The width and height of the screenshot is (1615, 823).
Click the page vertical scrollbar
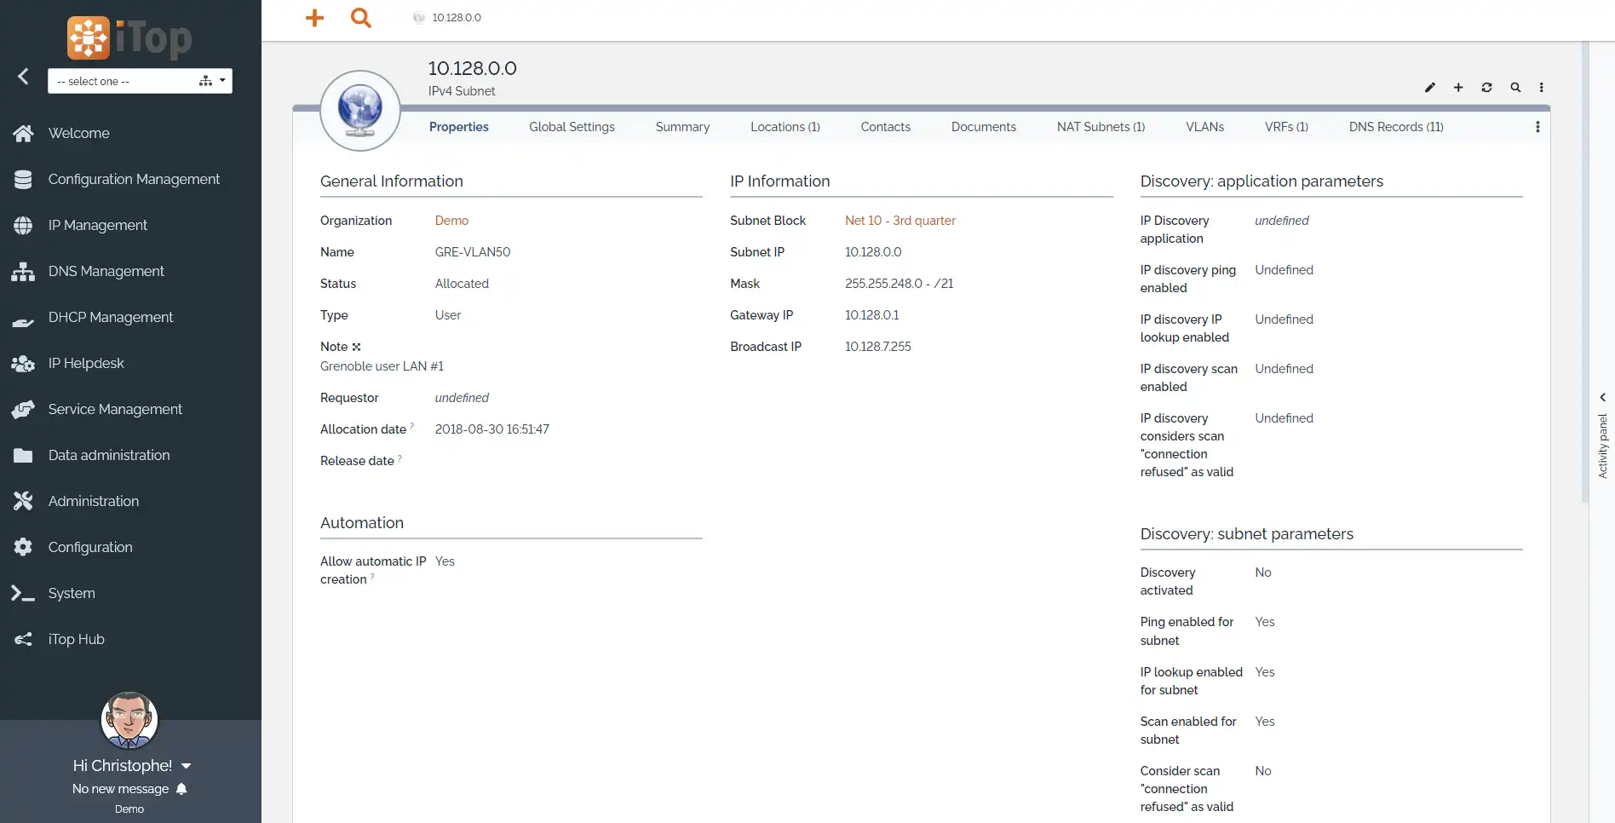coord(1584,273)
